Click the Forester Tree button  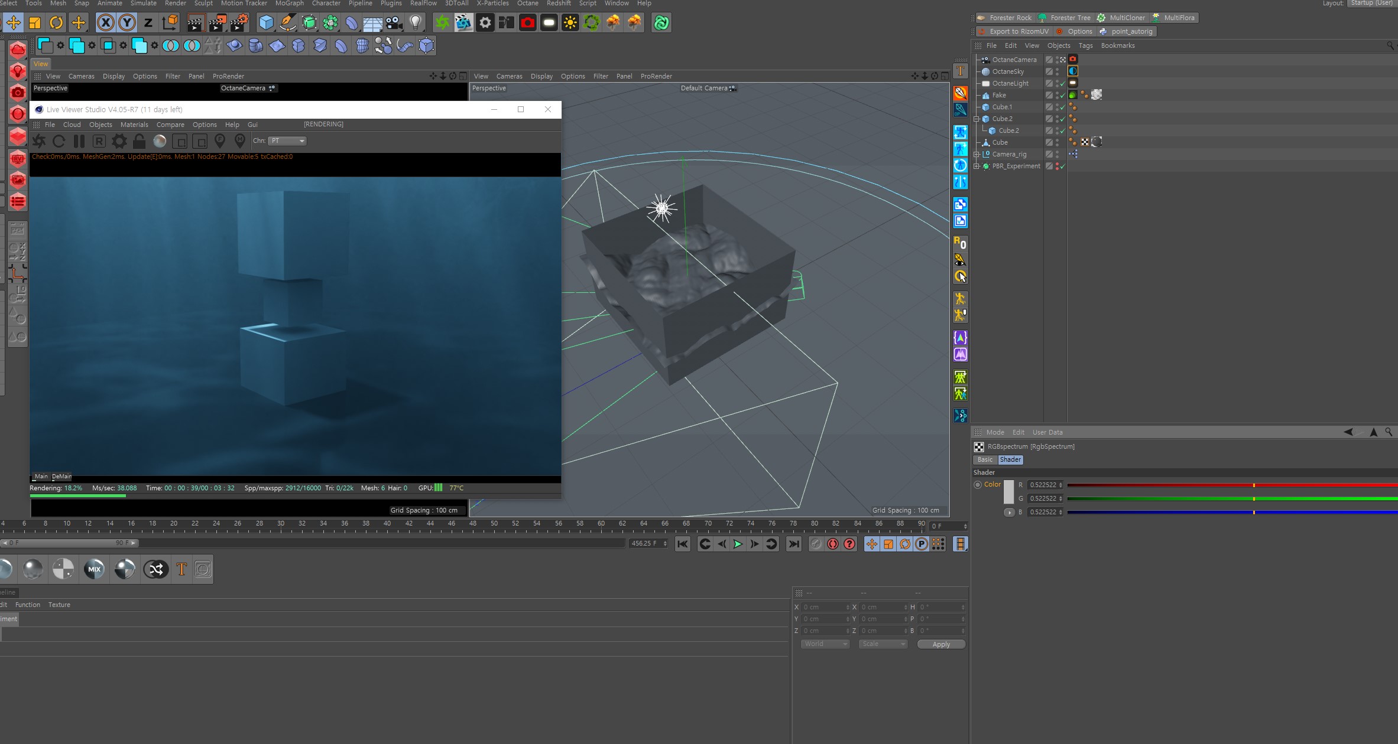click(1065, 18)
